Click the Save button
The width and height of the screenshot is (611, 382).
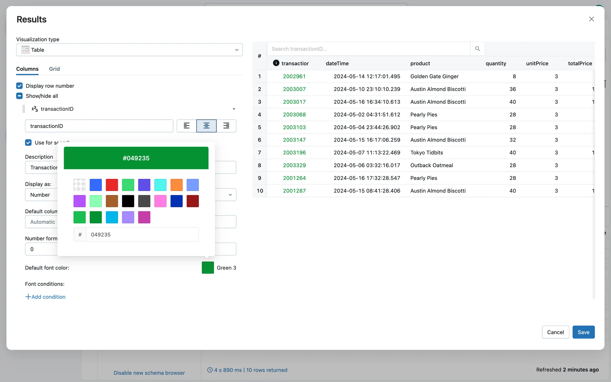583,332
